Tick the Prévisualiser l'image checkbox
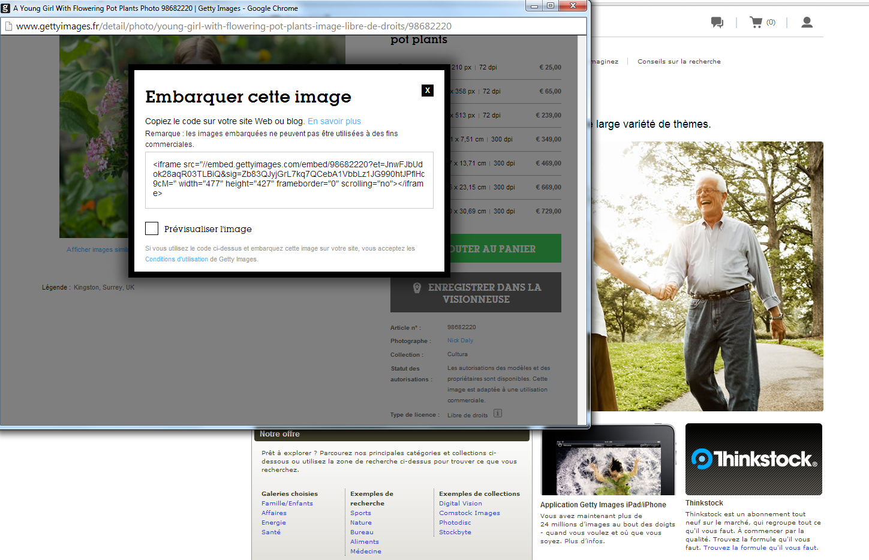The width and height of the screenshot is (869, 560). [x=152, y=228]
